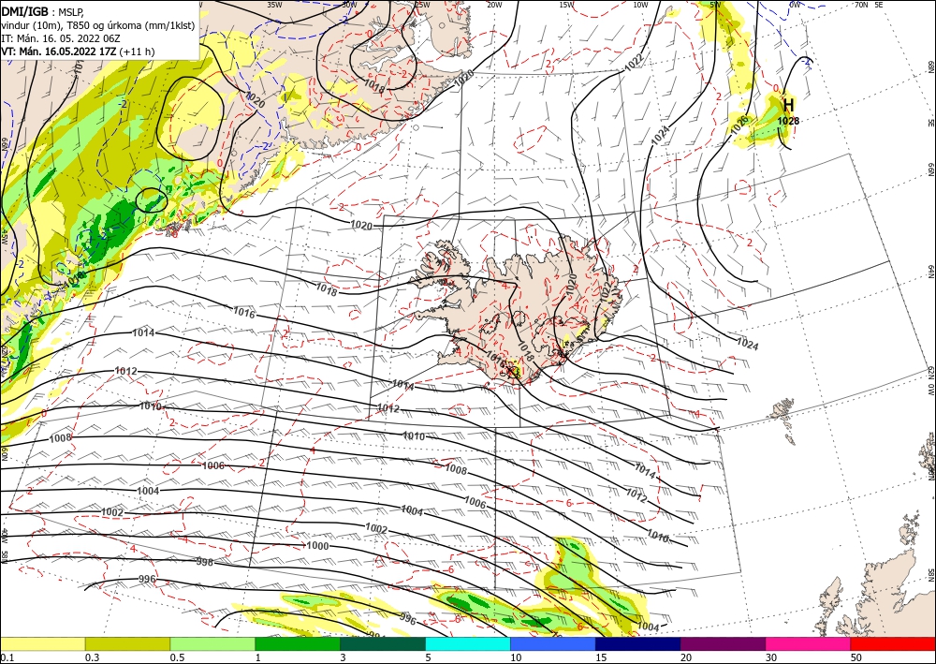
Task: Click the 0.1 legend tick label
Action: 7,657
